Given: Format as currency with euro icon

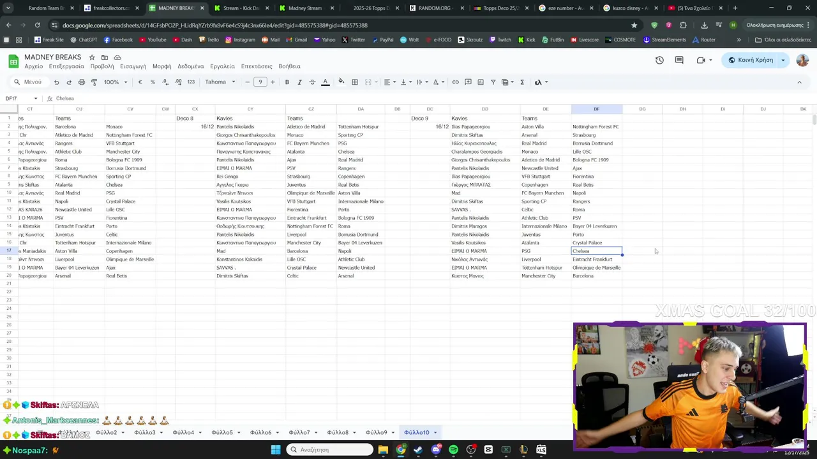Looking at the screenshot, I should (140, 82).
